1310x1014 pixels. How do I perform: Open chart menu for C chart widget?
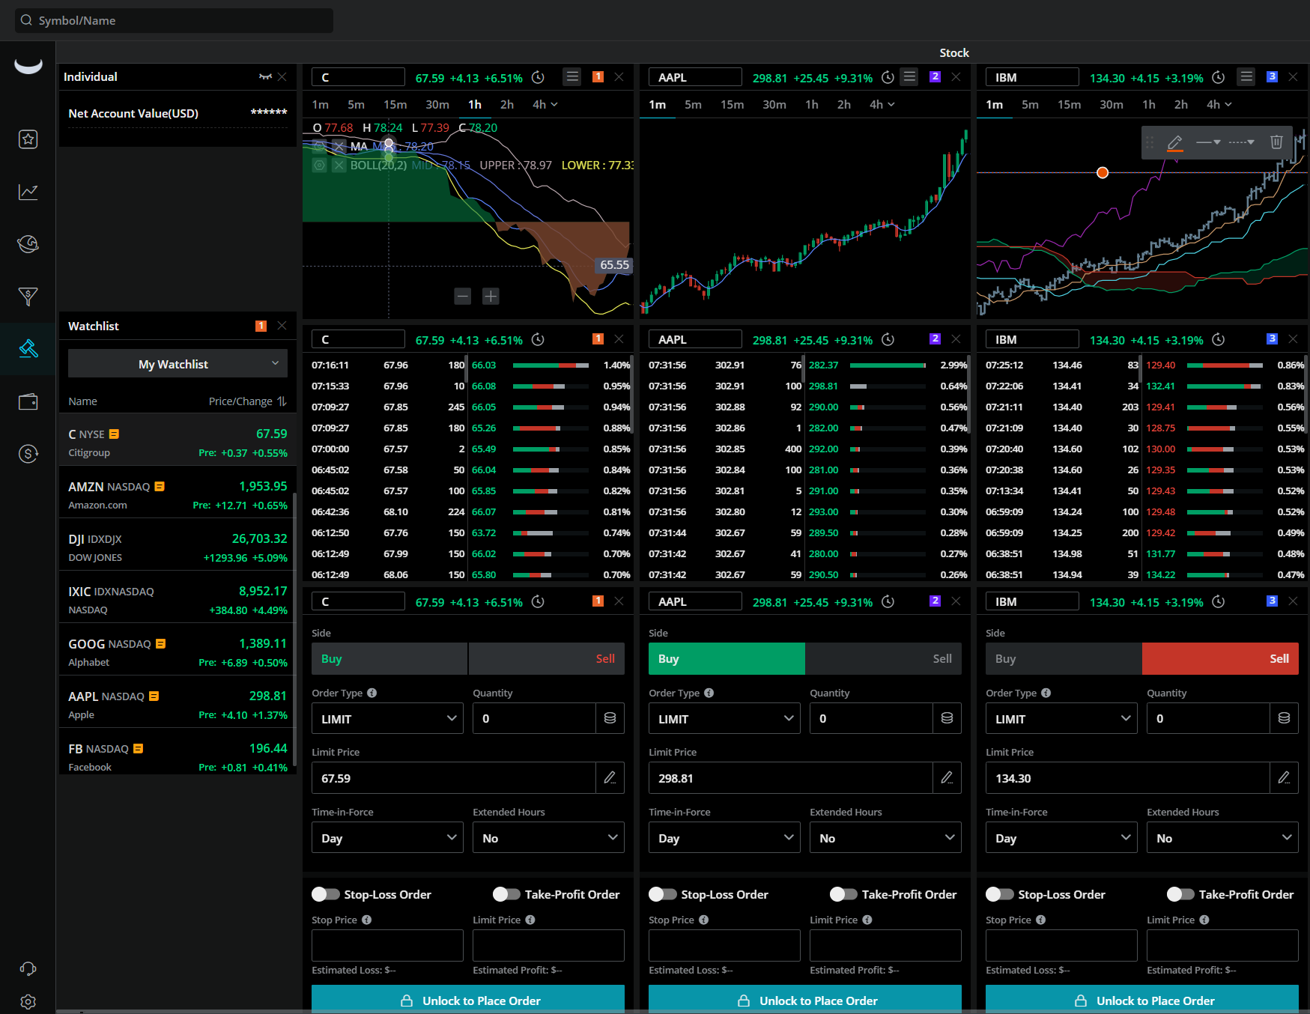[x=572, y=76]
